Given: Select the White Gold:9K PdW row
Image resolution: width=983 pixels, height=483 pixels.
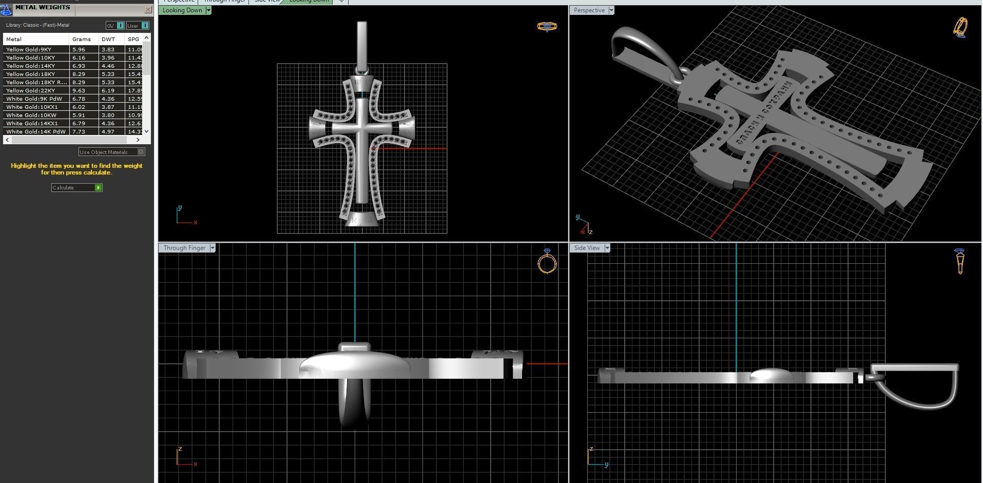Looking at the screenshot, I should pos(73,99).
